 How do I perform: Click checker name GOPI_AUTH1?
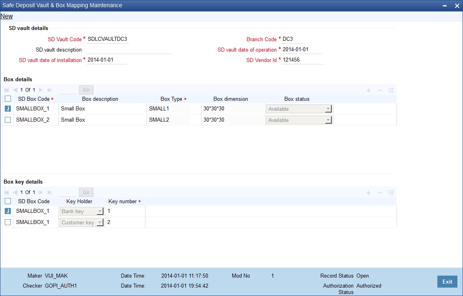point(61,286)
